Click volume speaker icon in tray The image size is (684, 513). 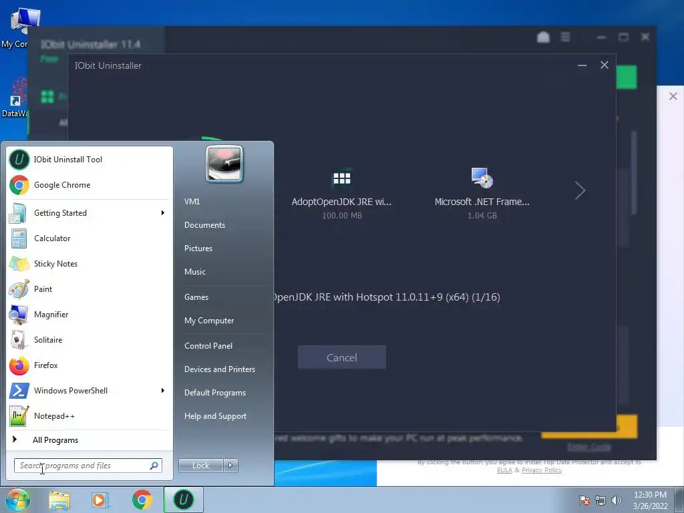tap(617, 500)
